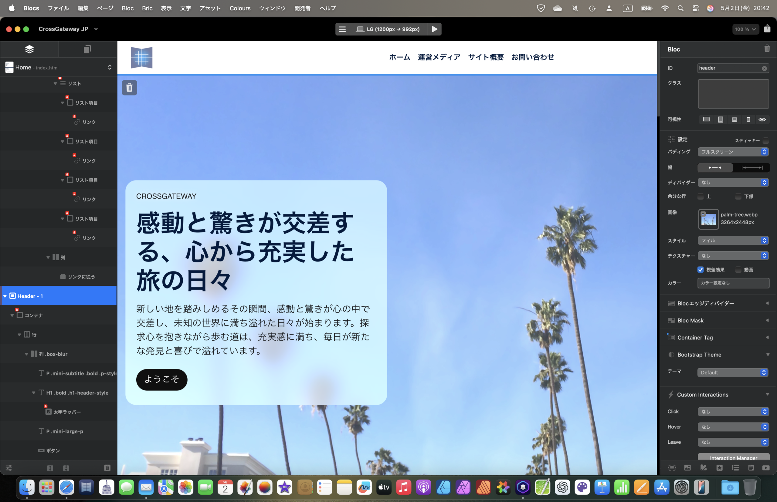The width and height of the screenshot is (777, 502).
Task: Open layer tree options sliders icon
Action: tap(9, 468)
